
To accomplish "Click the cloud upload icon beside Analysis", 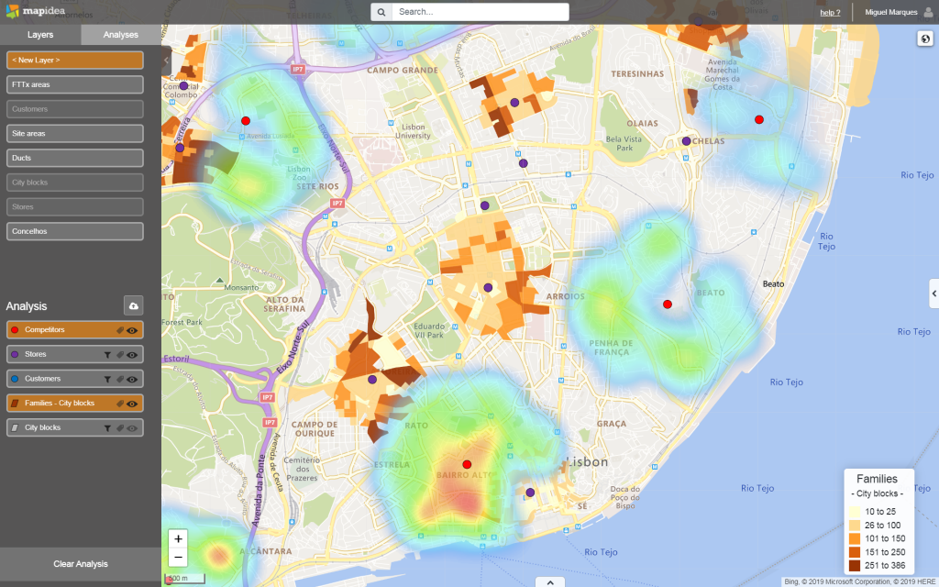I will tap(134, 305).
